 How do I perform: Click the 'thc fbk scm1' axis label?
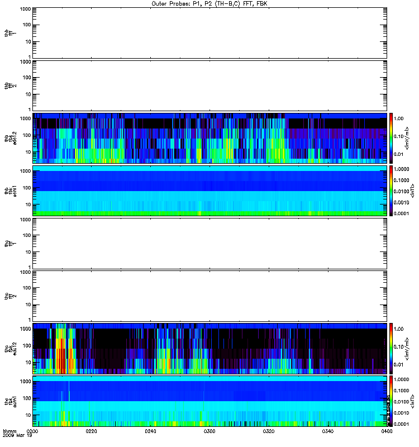click(x=11, y=401)
